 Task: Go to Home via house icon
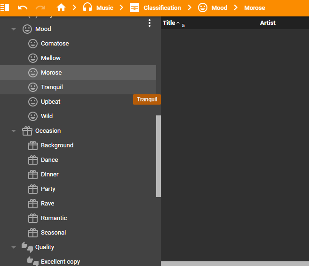tap(61, 8)
